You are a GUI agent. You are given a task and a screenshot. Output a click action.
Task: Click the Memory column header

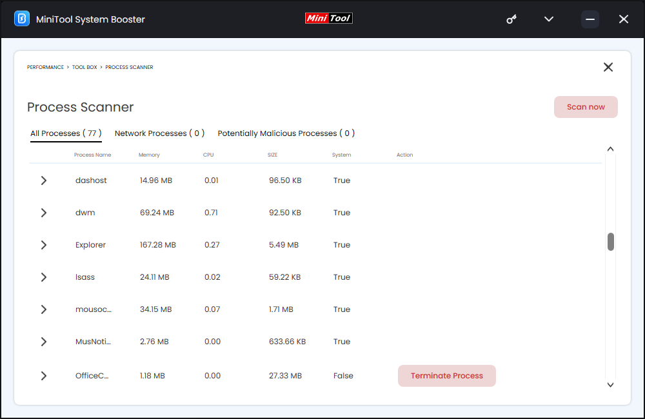[149, 155]
